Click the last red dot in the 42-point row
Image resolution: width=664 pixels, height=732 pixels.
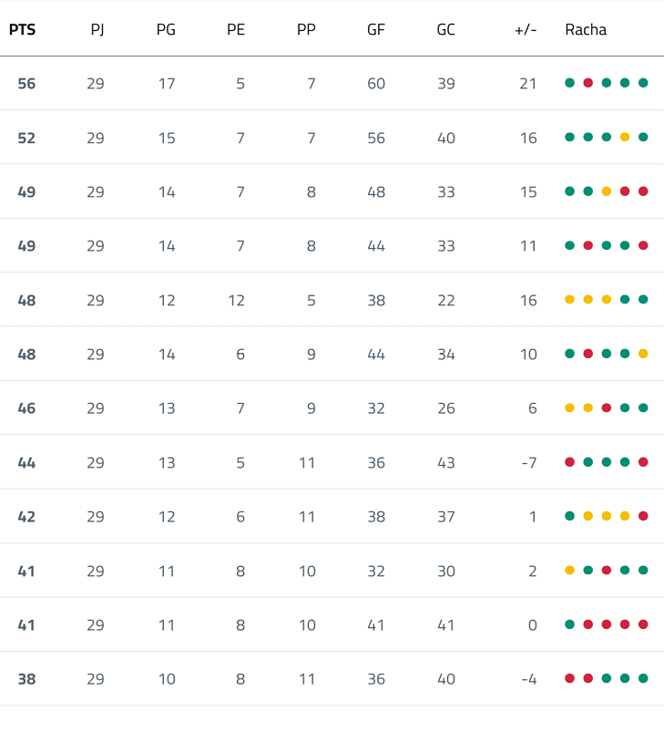coord(643,516)
